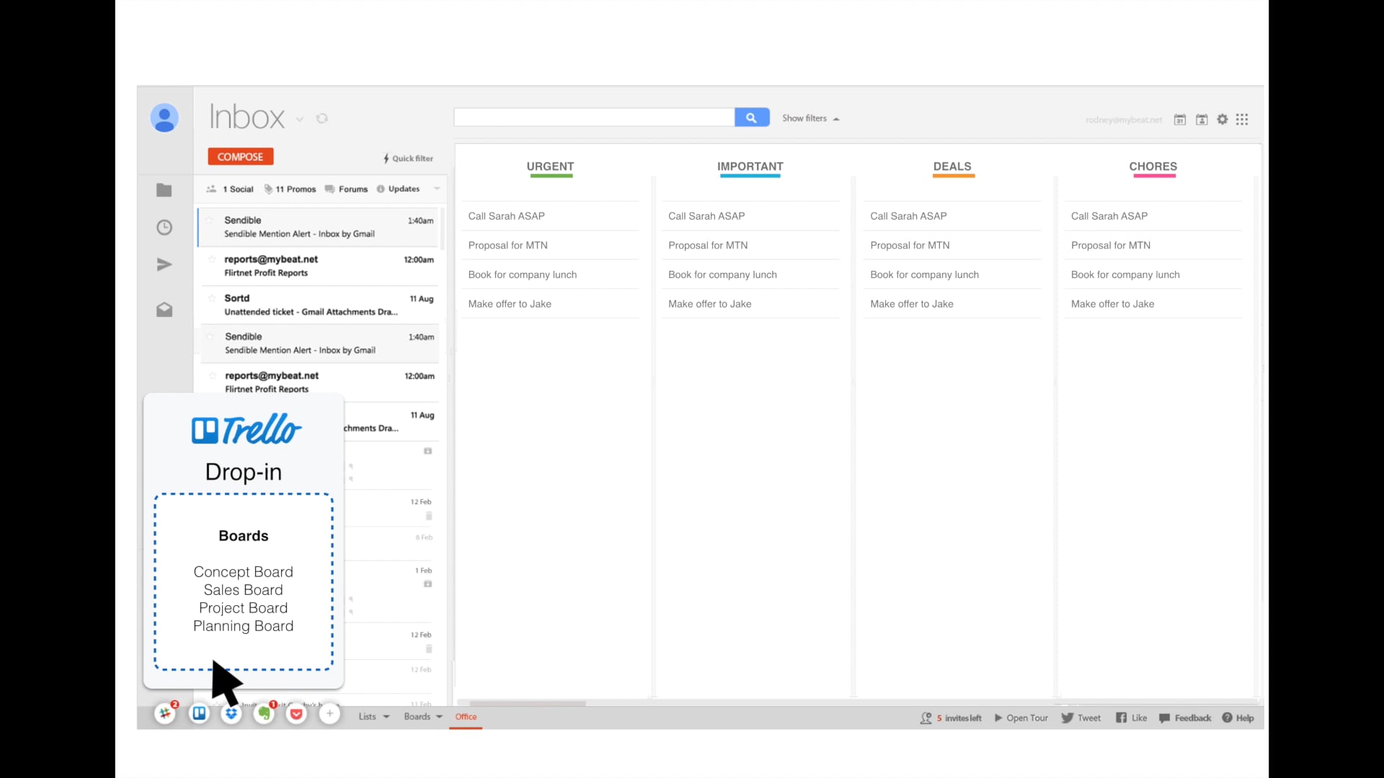This screenshot has width=1384, height=778.
Task: Expand the Boards dropdown
Action: click(x=422, y=716)
